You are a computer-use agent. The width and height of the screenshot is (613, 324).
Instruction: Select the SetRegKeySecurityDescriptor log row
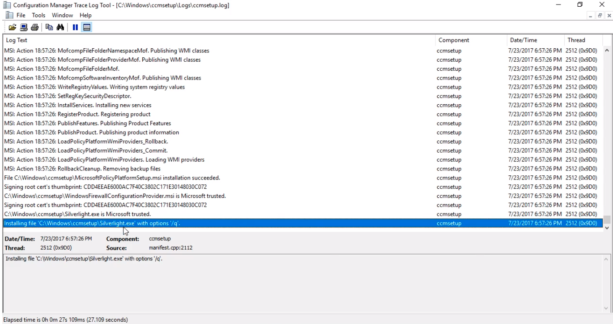tap(303, 96)
